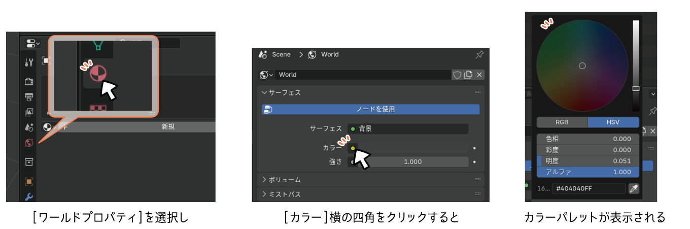Open the World properties tab icon
This screenshot has height=229, width=690.
pos(29,143)
